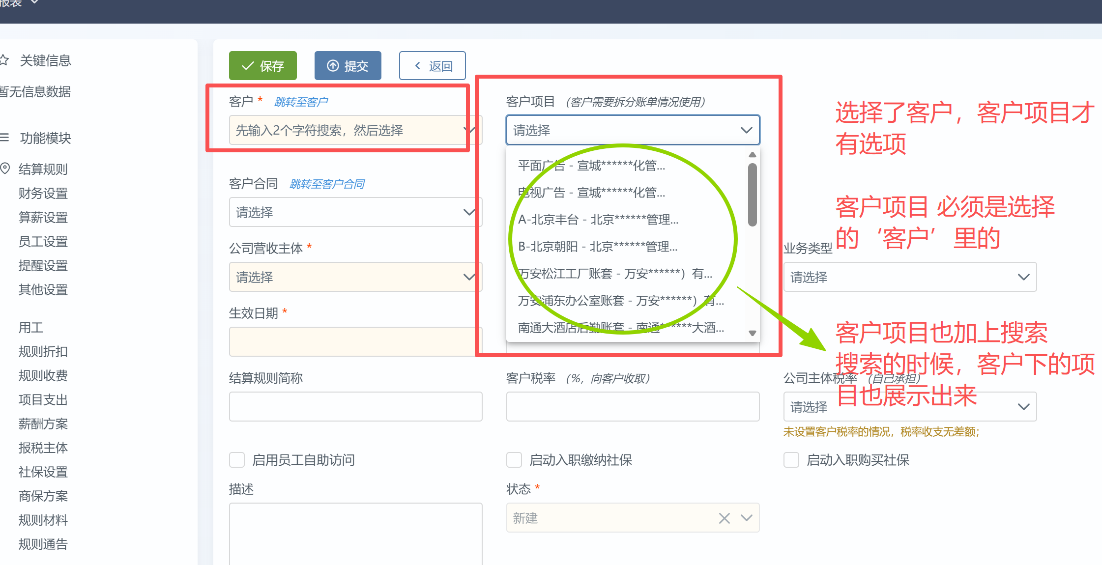Enable 启用员工自助访问 checkbox

coord(237,460)
